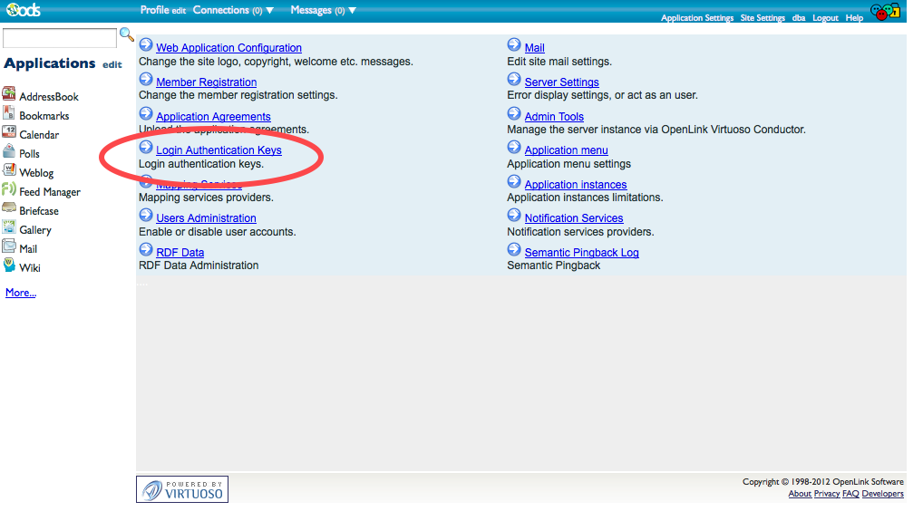Click arrow icon beside RDF Data
This screenshot has height=521, width=923.
[146, 251]
